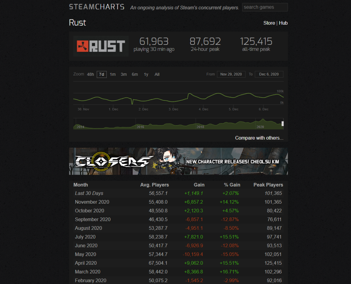Image resolution: width=351 pixels, height=284 pixels.
Task: Select the June 2020 row label
Action: tap(86, 246)
